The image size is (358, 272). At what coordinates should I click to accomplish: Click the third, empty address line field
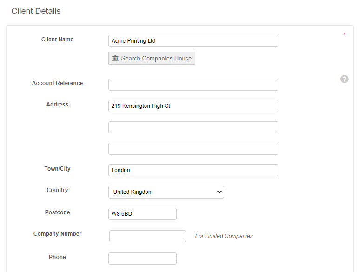[193, 149]
